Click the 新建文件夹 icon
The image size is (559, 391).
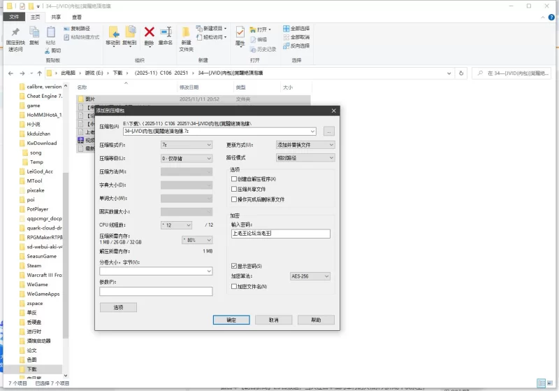click(186, 32)
